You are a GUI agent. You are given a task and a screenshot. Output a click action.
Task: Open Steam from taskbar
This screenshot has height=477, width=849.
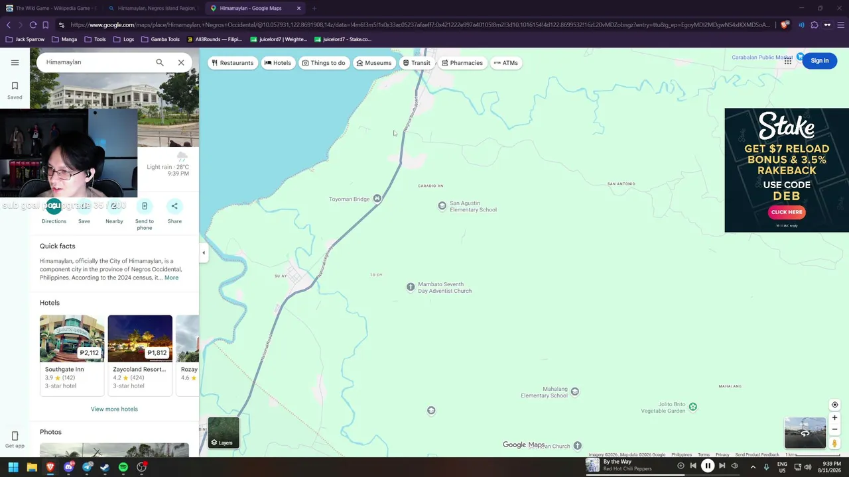pos(105,467)
